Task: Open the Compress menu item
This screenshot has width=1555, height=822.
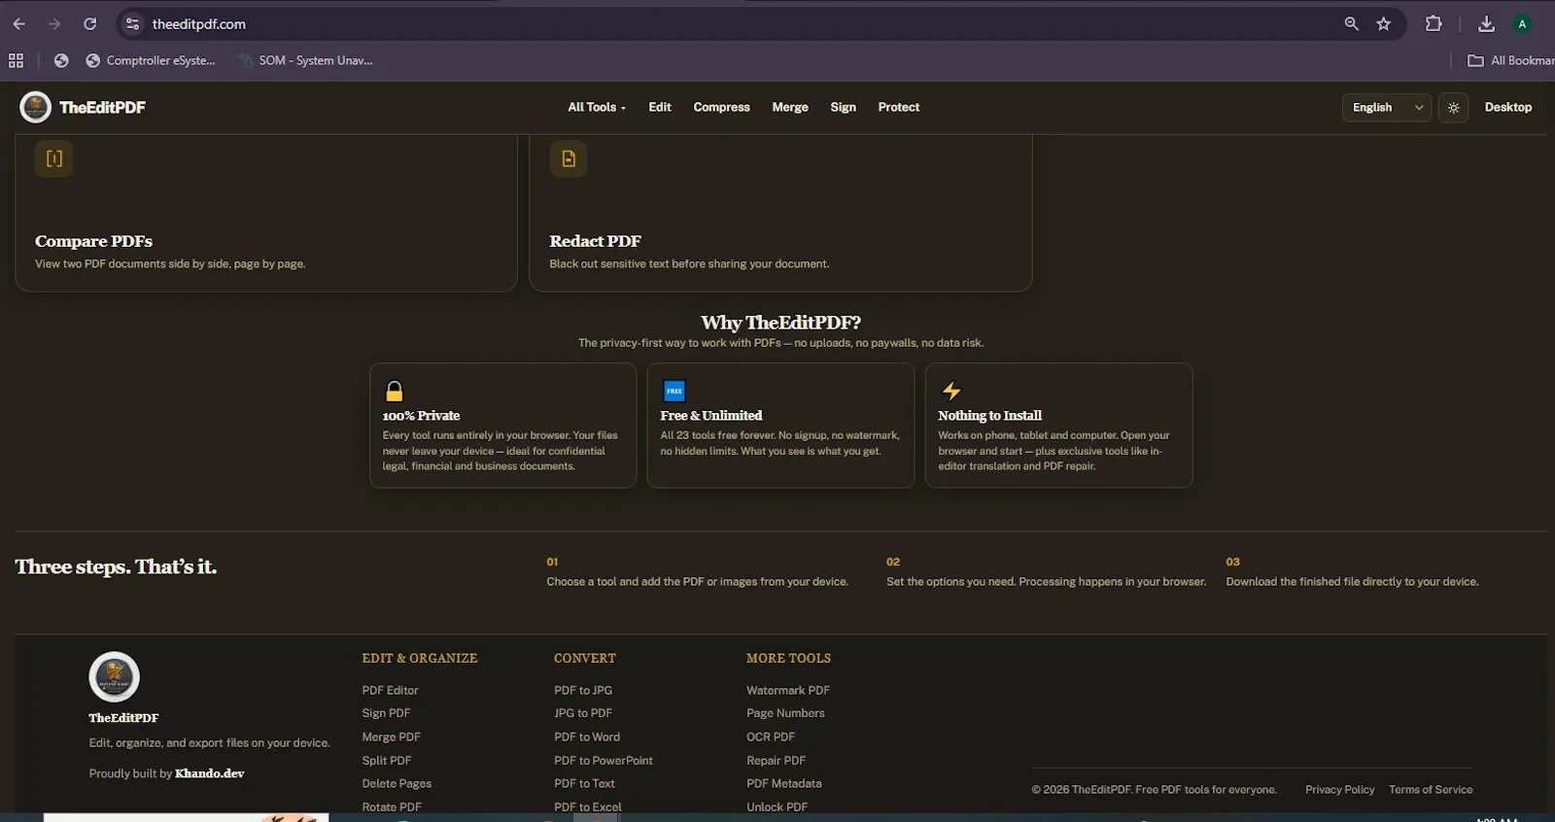Action: [x=721, y=107]
